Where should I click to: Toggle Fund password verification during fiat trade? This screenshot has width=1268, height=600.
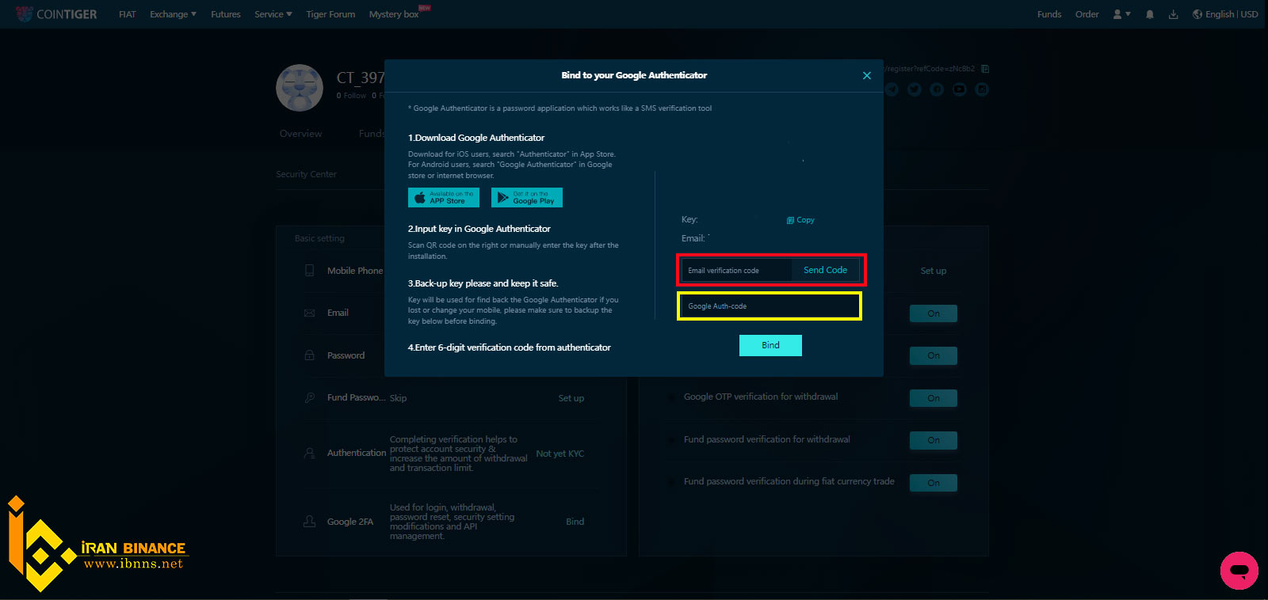934,483
